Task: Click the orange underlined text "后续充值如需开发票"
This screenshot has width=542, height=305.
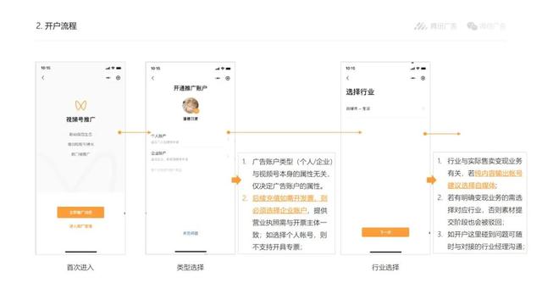Action: (x=284, y=198)
